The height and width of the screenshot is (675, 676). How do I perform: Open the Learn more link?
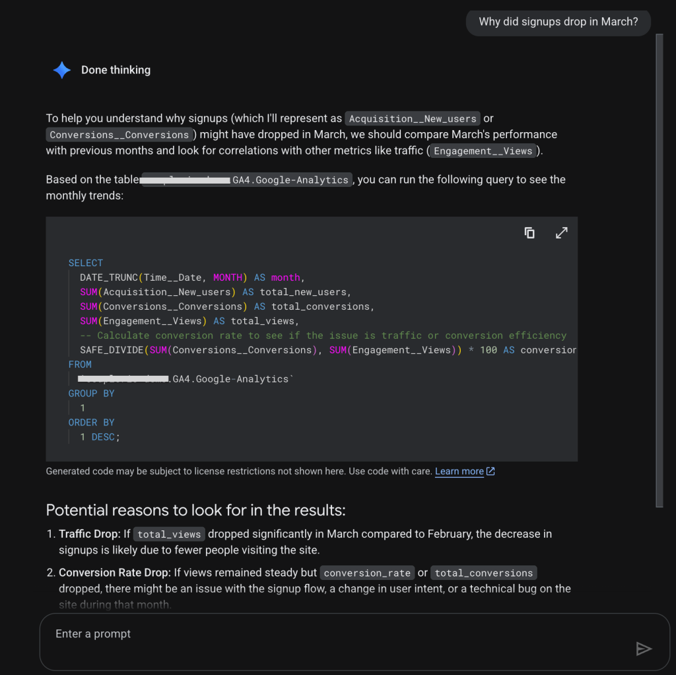(459, 471)
